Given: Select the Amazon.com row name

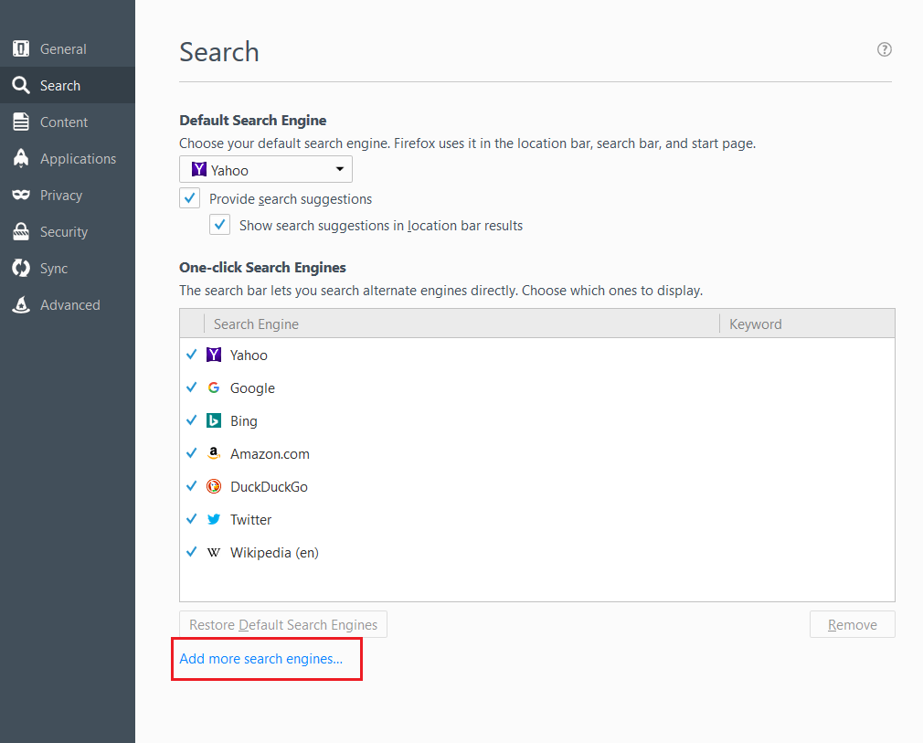Looking at the screenshot, I should [x=270, y=454].
